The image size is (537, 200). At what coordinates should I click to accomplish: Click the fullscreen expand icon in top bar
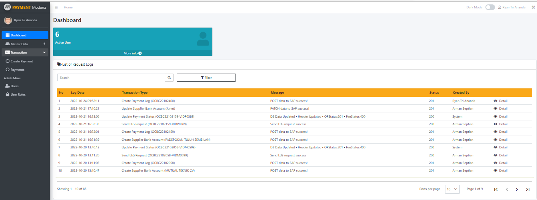click(x=533, y=7)
